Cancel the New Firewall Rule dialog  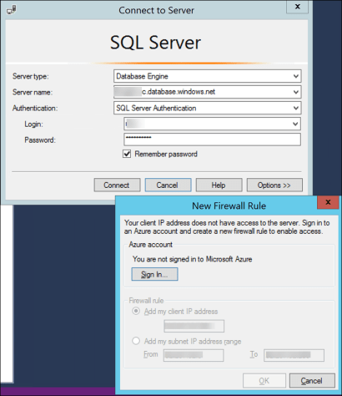click(312, 381)
